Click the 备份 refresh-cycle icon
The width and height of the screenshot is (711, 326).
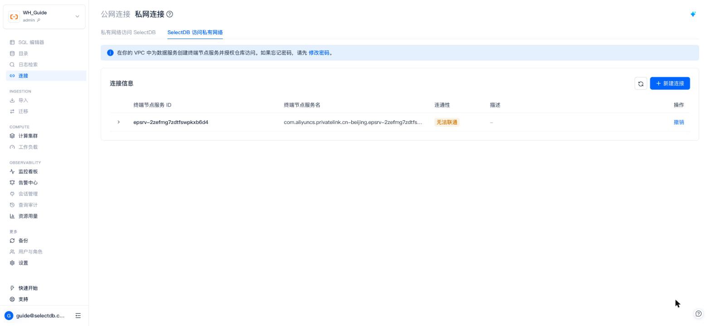12,241
